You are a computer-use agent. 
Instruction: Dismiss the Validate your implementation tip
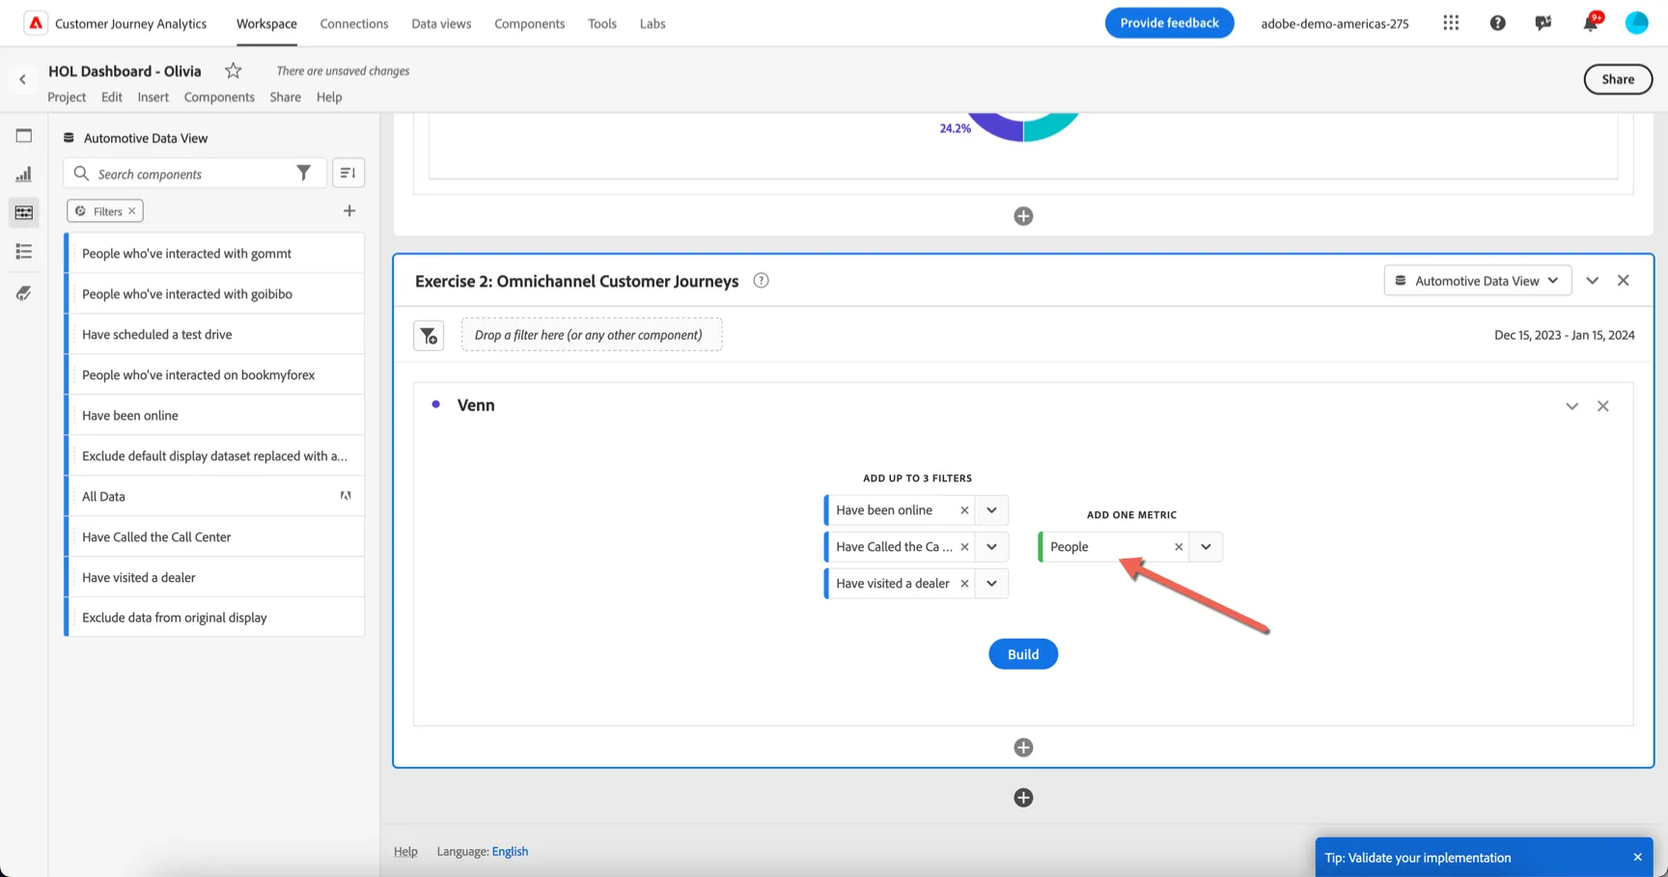coord(1637,857)
